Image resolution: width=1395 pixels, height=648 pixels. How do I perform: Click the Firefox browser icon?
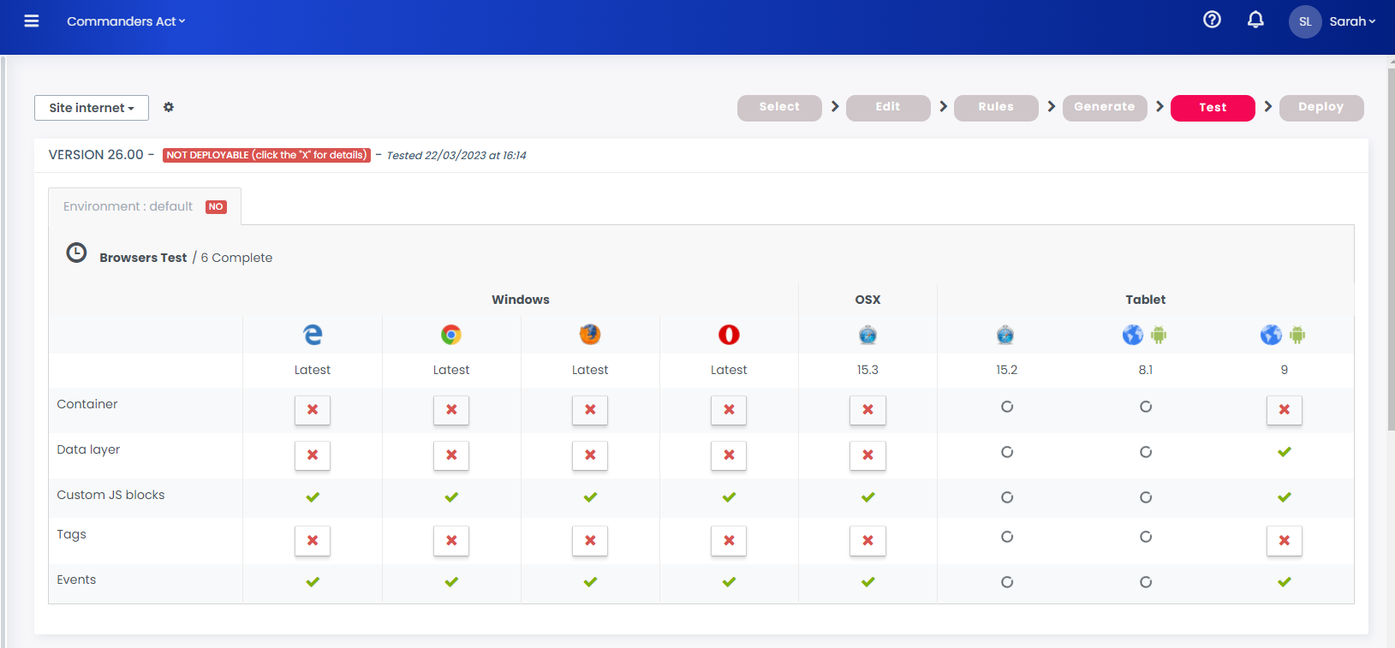590,335
